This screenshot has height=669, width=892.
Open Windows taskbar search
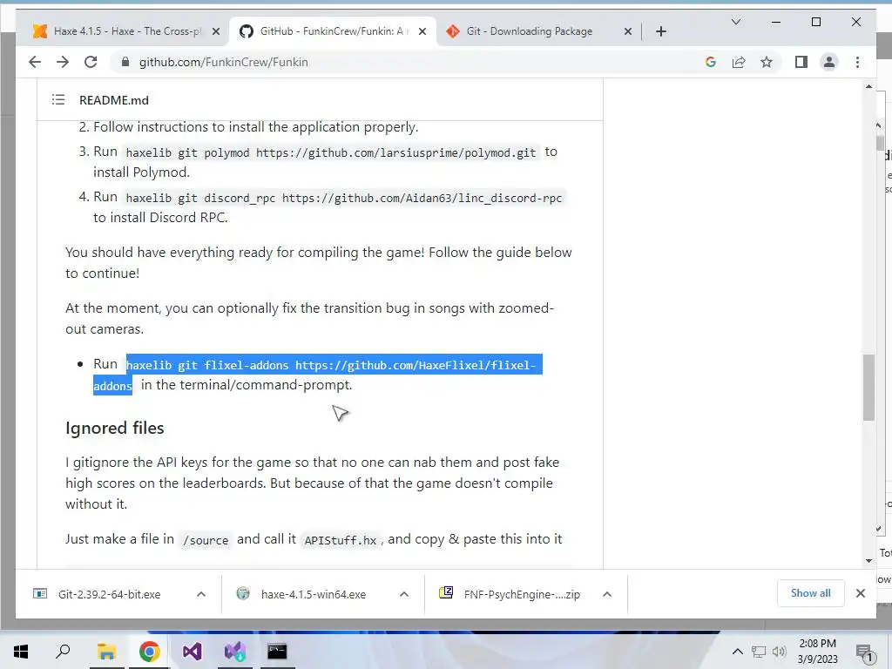pyautogui.click(x=63, y=652)
